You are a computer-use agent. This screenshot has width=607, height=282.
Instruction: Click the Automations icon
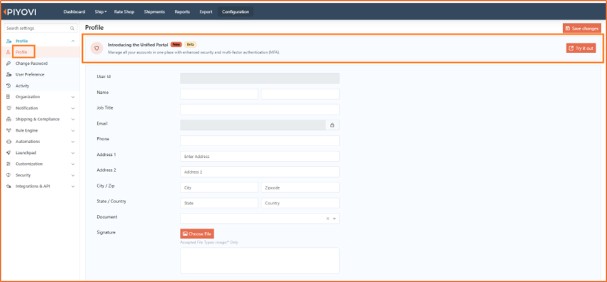click(8, 142)
